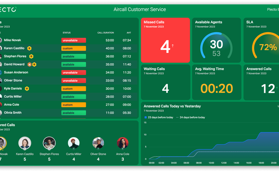Click Anna Cole's AHT value 09:00
The height and width of the screenshot is (172, 279).
[127, 104]
